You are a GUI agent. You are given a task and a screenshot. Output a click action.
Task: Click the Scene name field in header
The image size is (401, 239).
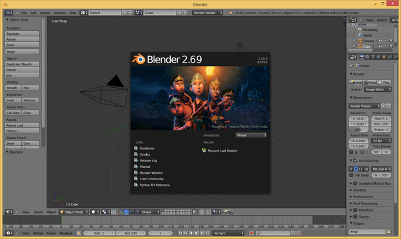(160, 12)
